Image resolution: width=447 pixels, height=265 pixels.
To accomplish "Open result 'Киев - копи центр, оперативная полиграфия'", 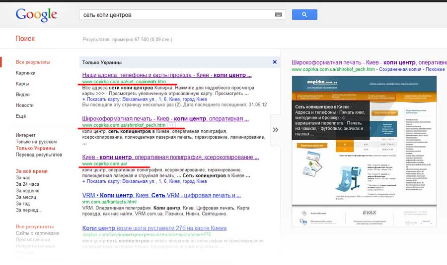I will click(170, 157).
